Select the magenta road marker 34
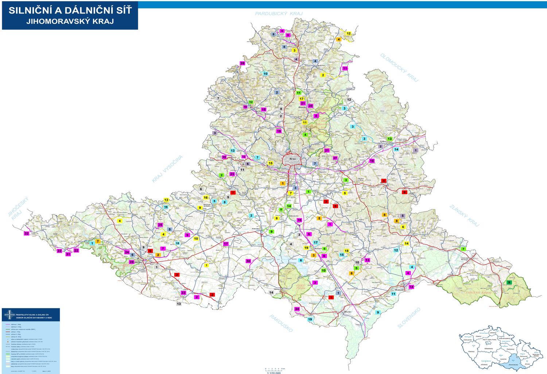547x374 pixels. (x=297, y=309)
